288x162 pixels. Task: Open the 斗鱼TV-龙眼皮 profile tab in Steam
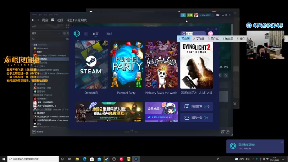77,20
